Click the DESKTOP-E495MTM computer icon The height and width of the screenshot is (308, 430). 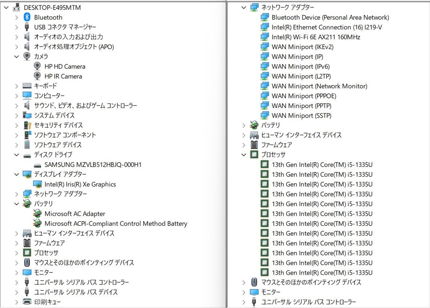[16, 7]
